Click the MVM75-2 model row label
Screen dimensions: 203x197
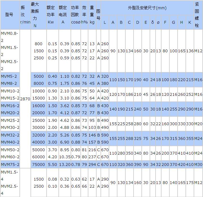click(10, 164)
